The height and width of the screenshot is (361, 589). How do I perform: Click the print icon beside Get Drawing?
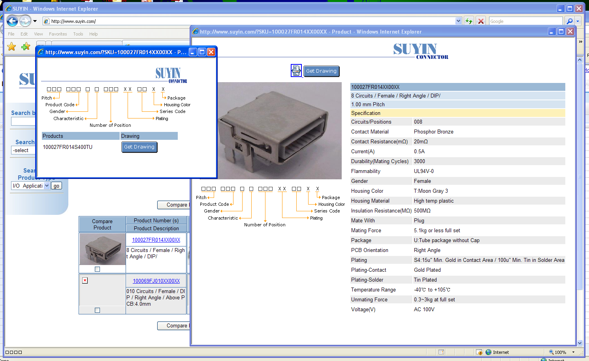[x=296, y=71]
